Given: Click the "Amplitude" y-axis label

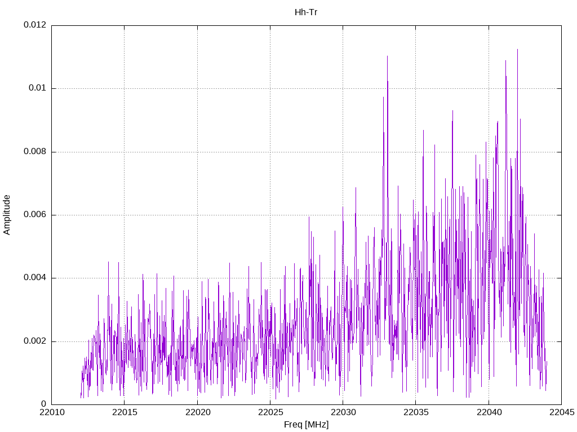Looking at the screenshot, I should click(x=7, y=215).
